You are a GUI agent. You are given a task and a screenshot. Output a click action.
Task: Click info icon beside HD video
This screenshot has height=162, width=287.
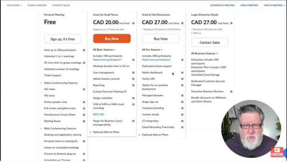tap(84, 89)
